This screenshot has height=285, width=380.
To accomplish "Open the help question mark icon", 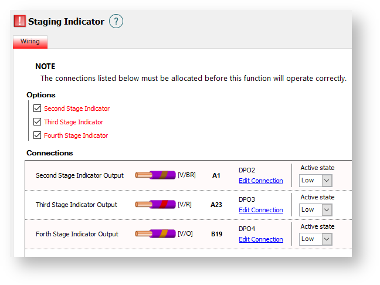I will pyautogui.click(x=116, y=22).
